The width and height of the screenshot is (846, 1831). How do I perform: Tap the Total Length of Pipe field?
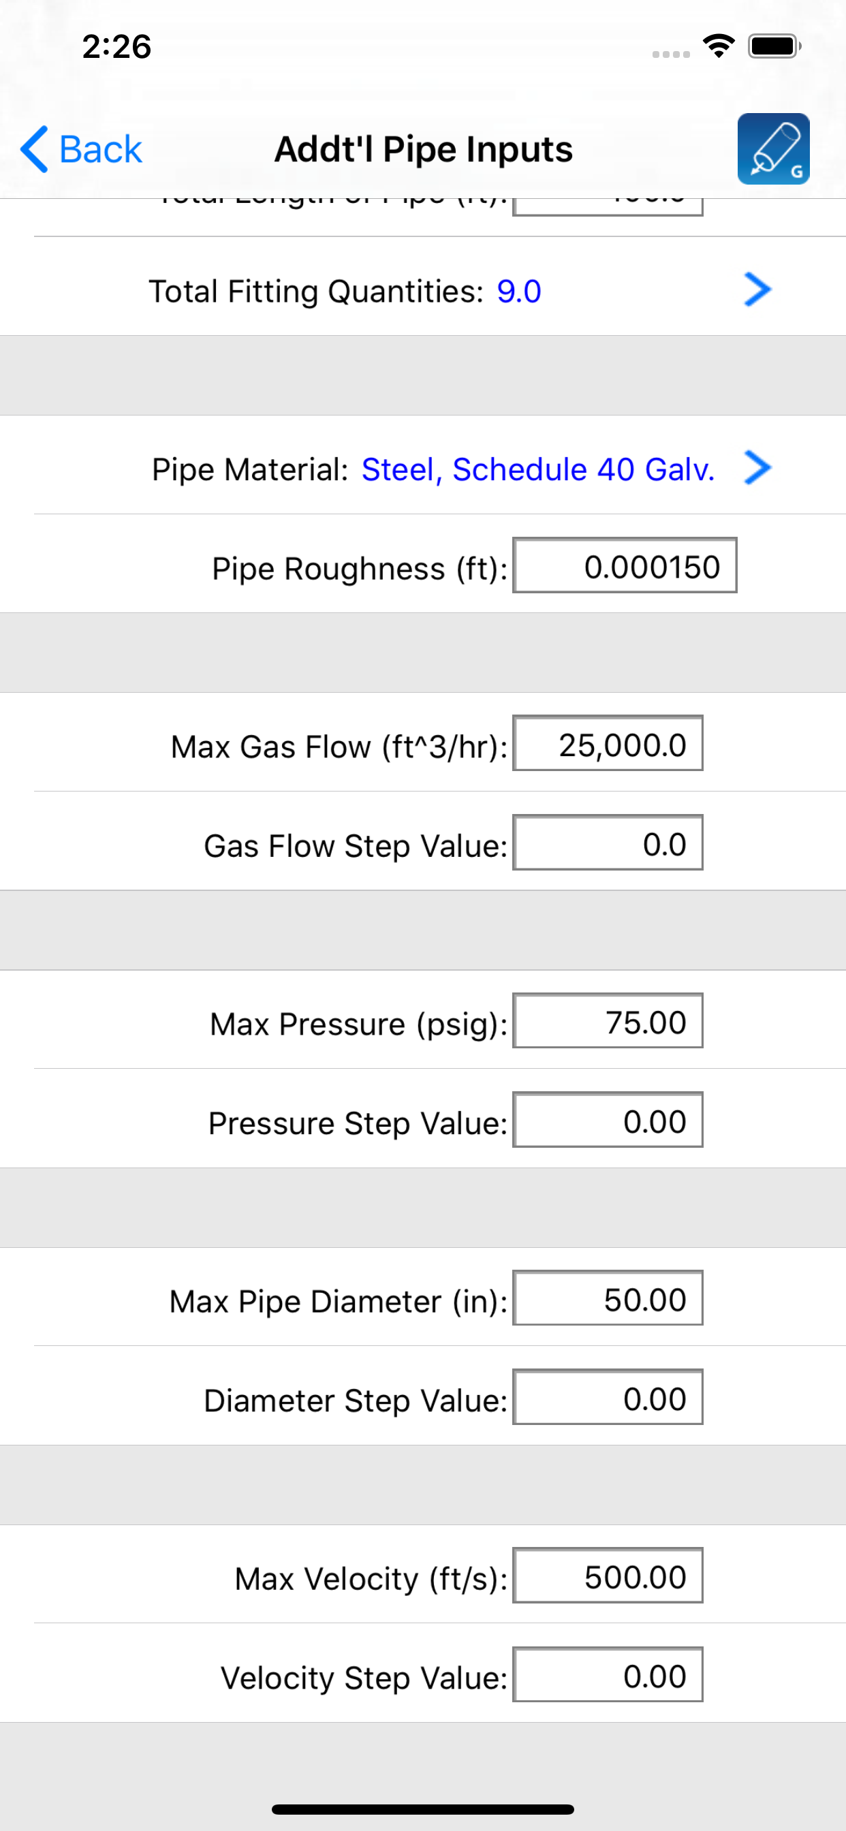608,207
